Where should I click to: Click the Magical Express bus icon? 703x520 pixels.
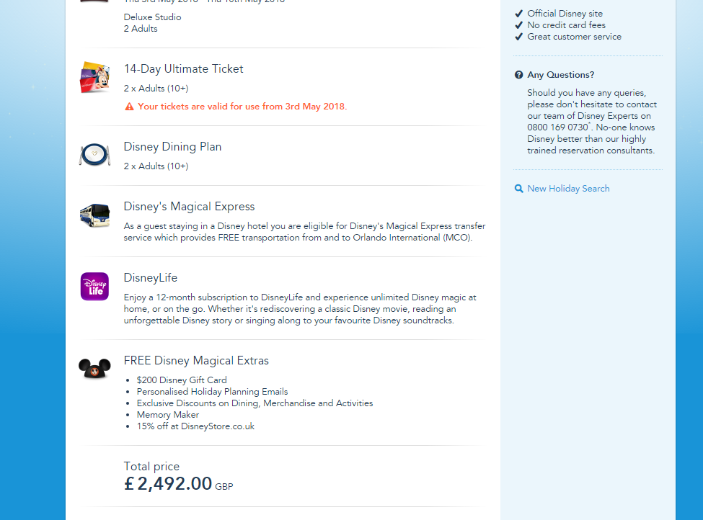[94, 215]
